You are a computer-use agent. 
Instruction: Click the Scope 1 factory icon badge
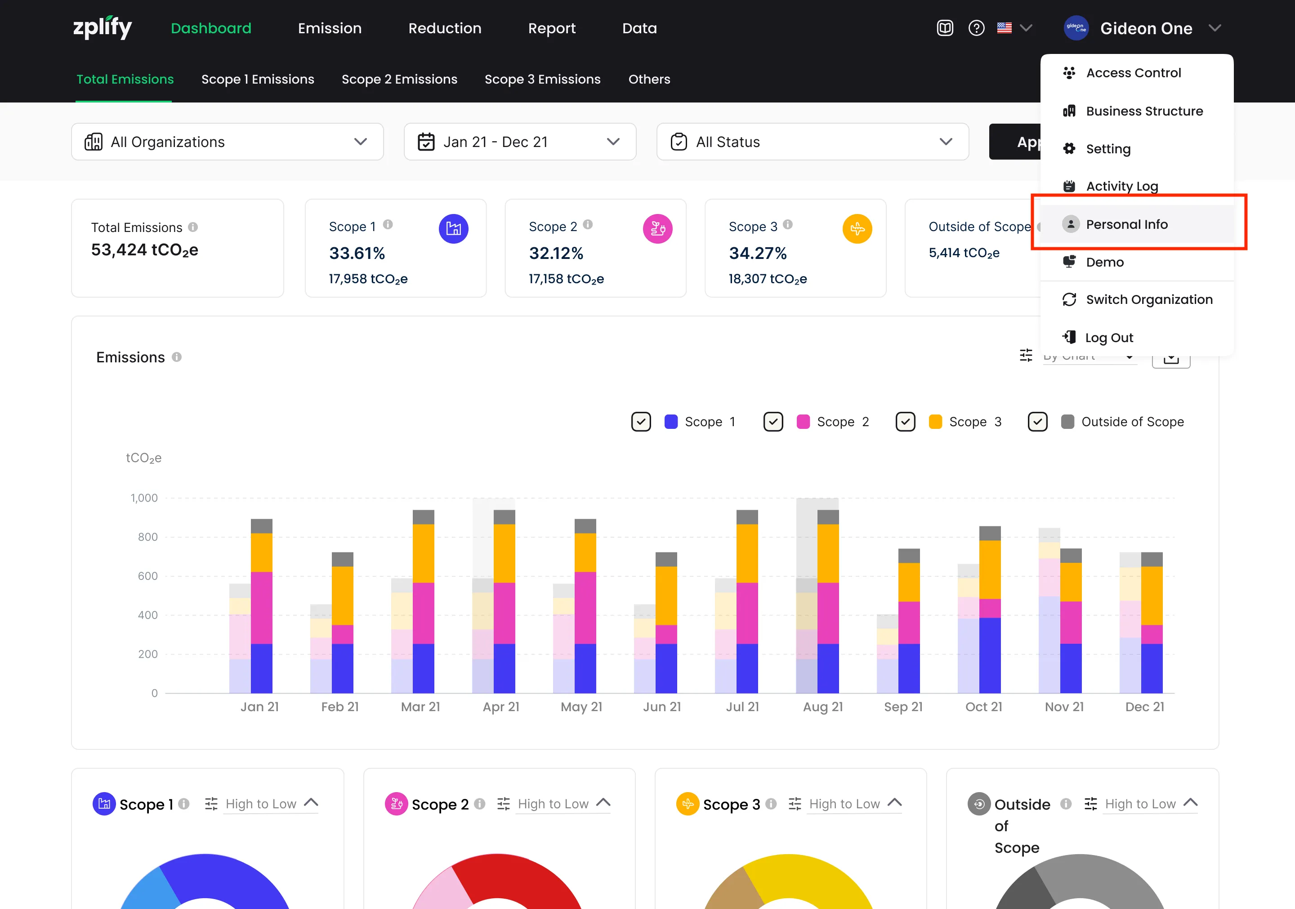pos(454,229)
